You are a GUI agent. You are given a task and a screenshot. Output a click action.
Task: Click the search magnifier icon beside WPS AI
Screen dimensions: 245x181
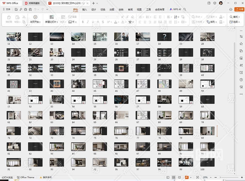pyautogui.click(x=185, y=9)
